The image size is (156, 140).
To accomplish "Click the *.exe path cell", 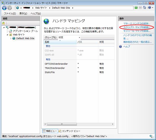I will (x=81, y=51).
